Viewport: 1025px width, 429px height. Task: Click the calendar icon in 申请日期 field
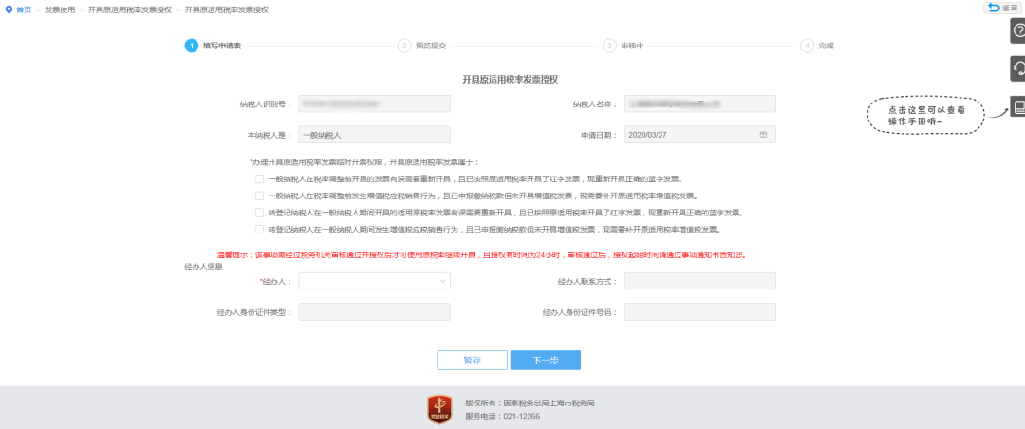click(x=763, y=134)
